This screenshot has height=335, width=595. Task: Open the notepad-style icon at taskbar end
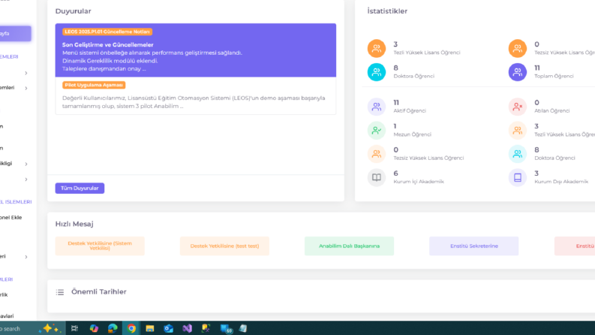tap(243, 328)
